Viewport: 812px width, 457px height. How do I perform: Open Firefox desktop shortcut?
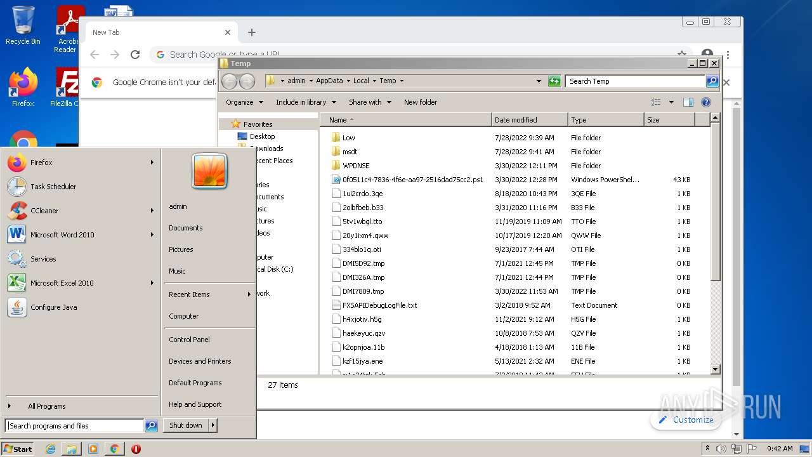(23, 88)
